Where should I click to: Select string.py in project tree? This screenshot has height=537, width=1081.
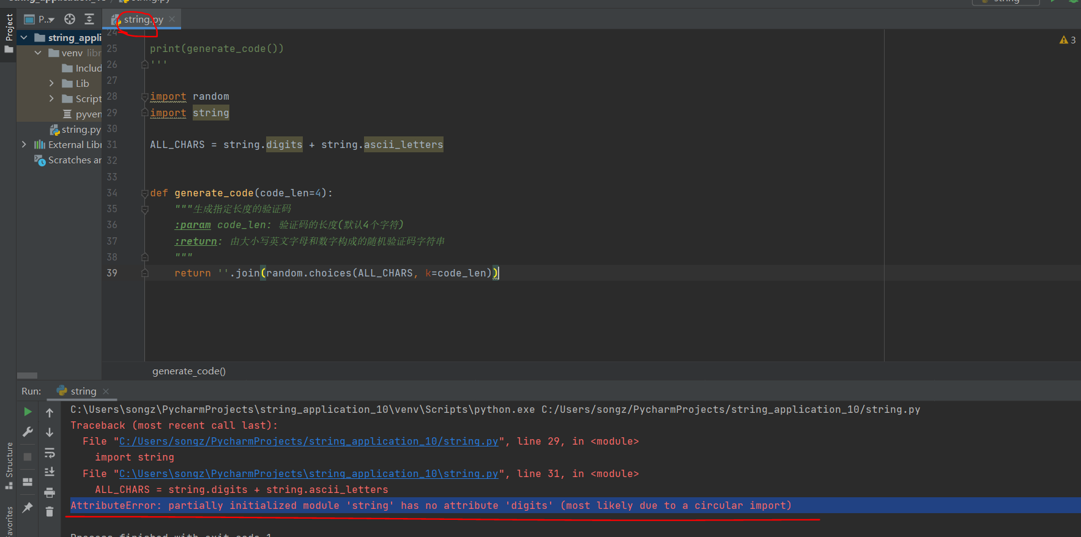[75, 129]
